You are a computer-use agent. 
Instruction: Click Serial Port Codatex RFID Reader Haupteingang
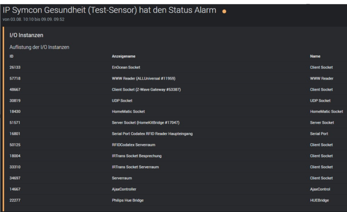tap(152, 134)
